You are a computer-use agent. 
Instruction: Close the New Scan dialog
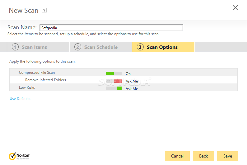click(x=235, y=8)
